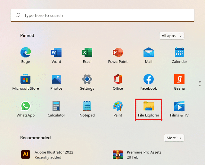Open the Gaana music app

[x=179, y=82]
